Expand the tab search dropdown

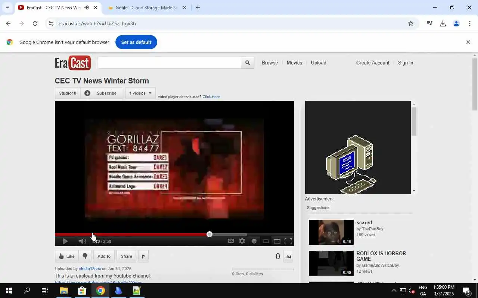pos(7,7)
